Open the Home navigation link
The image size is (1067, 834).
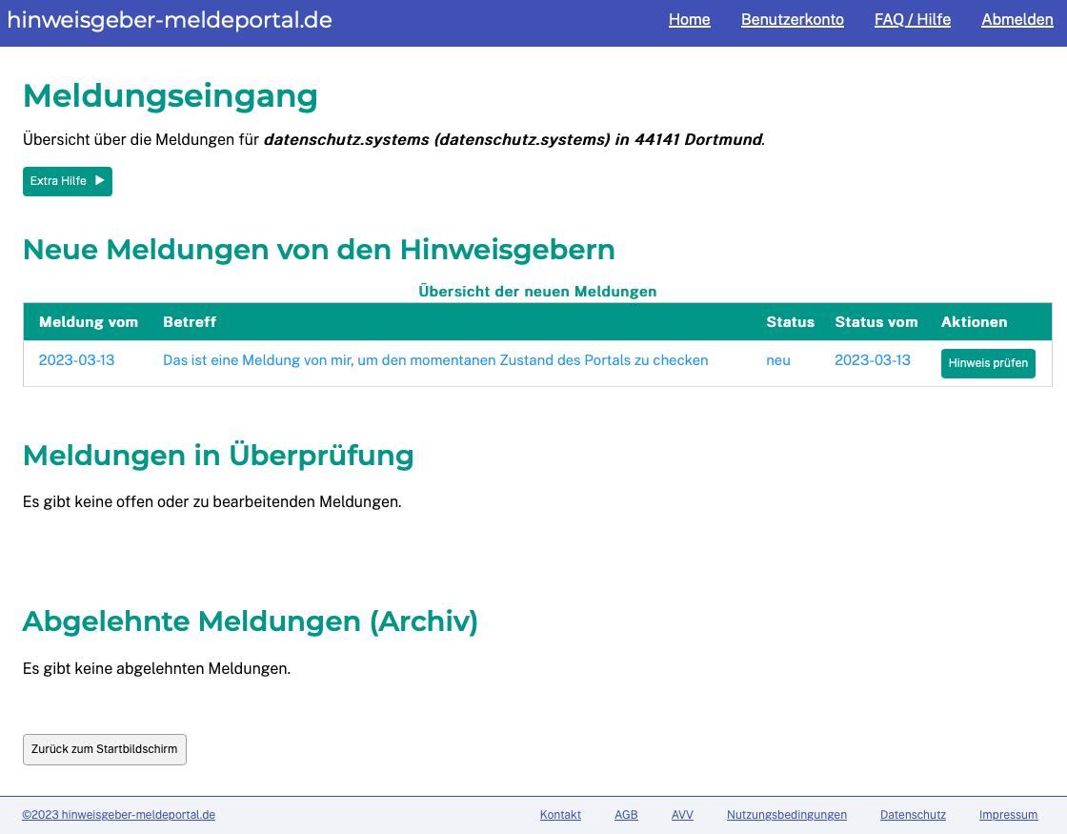point(689,20)
